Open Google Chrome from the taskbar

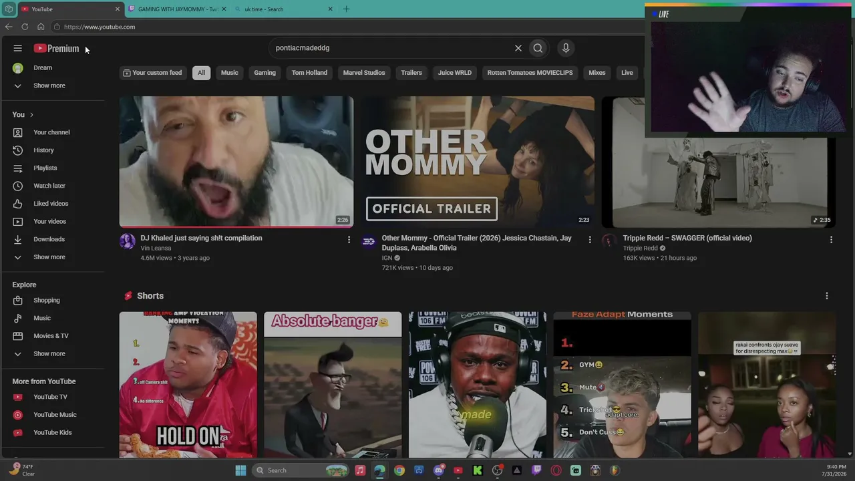point(399,470)
